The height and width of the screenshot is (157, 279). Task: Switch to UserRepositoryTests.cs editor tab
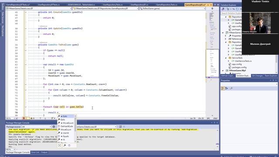(112, 5)
